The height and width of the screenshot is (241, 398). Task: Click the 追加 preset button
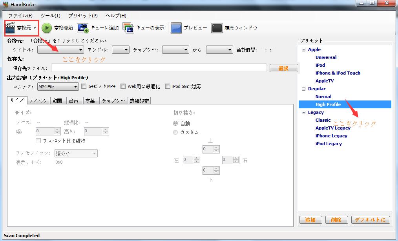(x=310, y=220)
